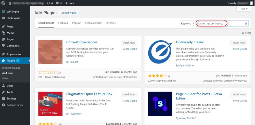View More Details for Convert Experiences
255x125 pixels.
click(x=130, y=49)
